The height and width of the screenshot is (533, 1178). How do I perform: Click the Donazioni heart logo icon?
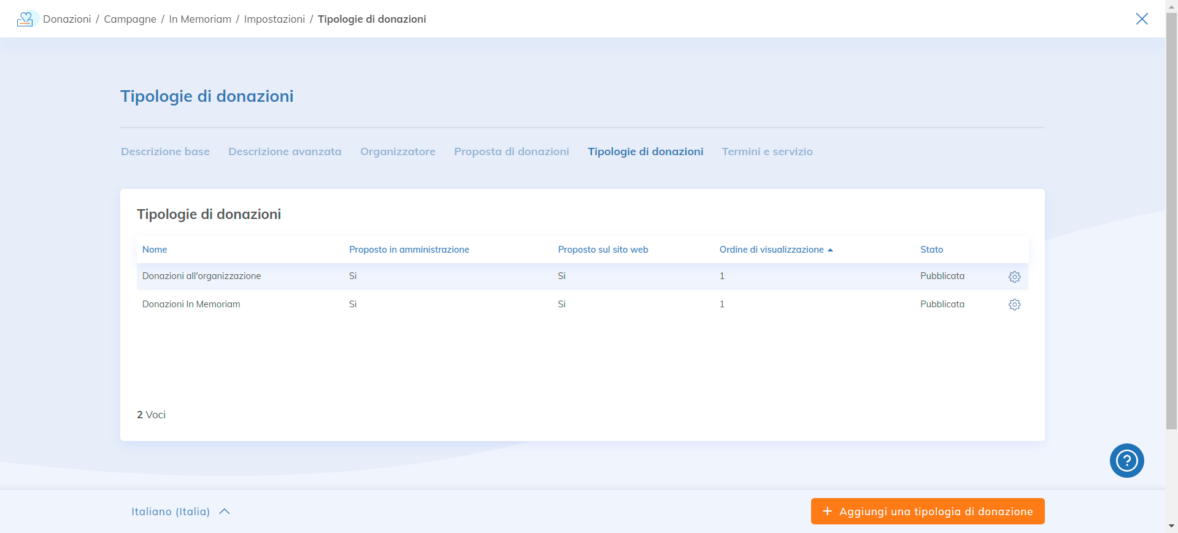tap(26, 19)
